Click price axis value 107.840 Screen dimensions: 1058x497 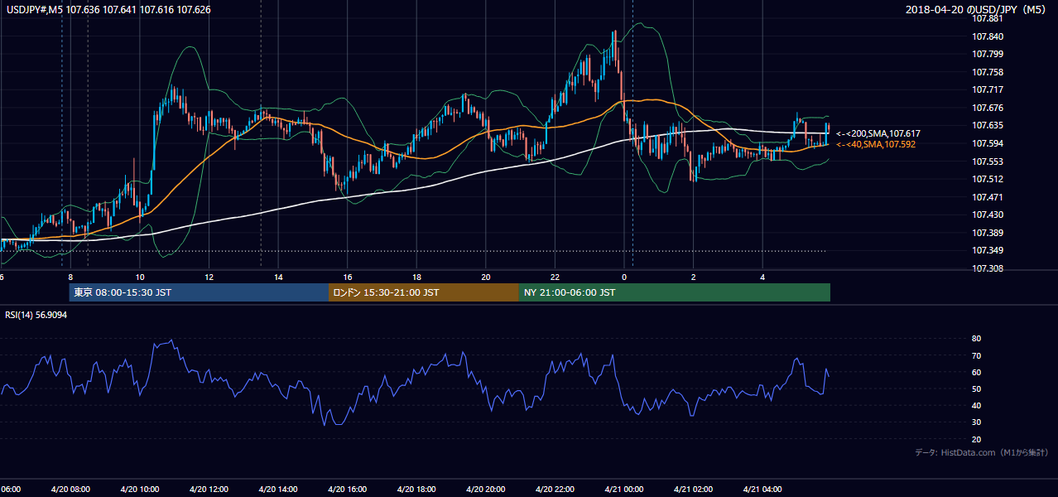point(989,36)
